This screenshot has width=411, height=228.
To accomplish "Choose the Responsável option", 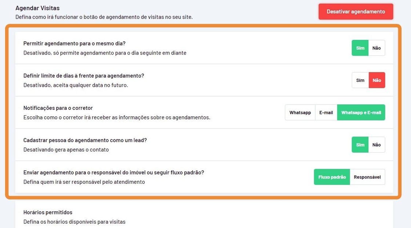I will 367,177.
